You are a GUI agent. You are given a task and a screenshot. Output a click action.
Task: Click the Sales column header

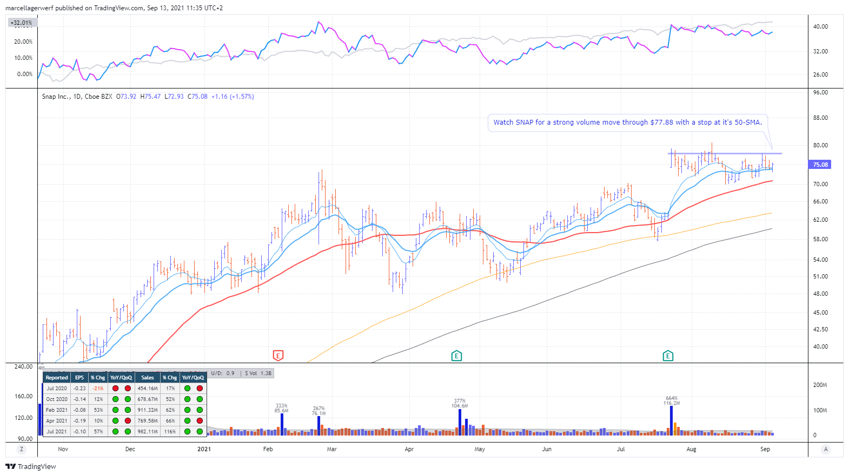click(x=148, y=378)
